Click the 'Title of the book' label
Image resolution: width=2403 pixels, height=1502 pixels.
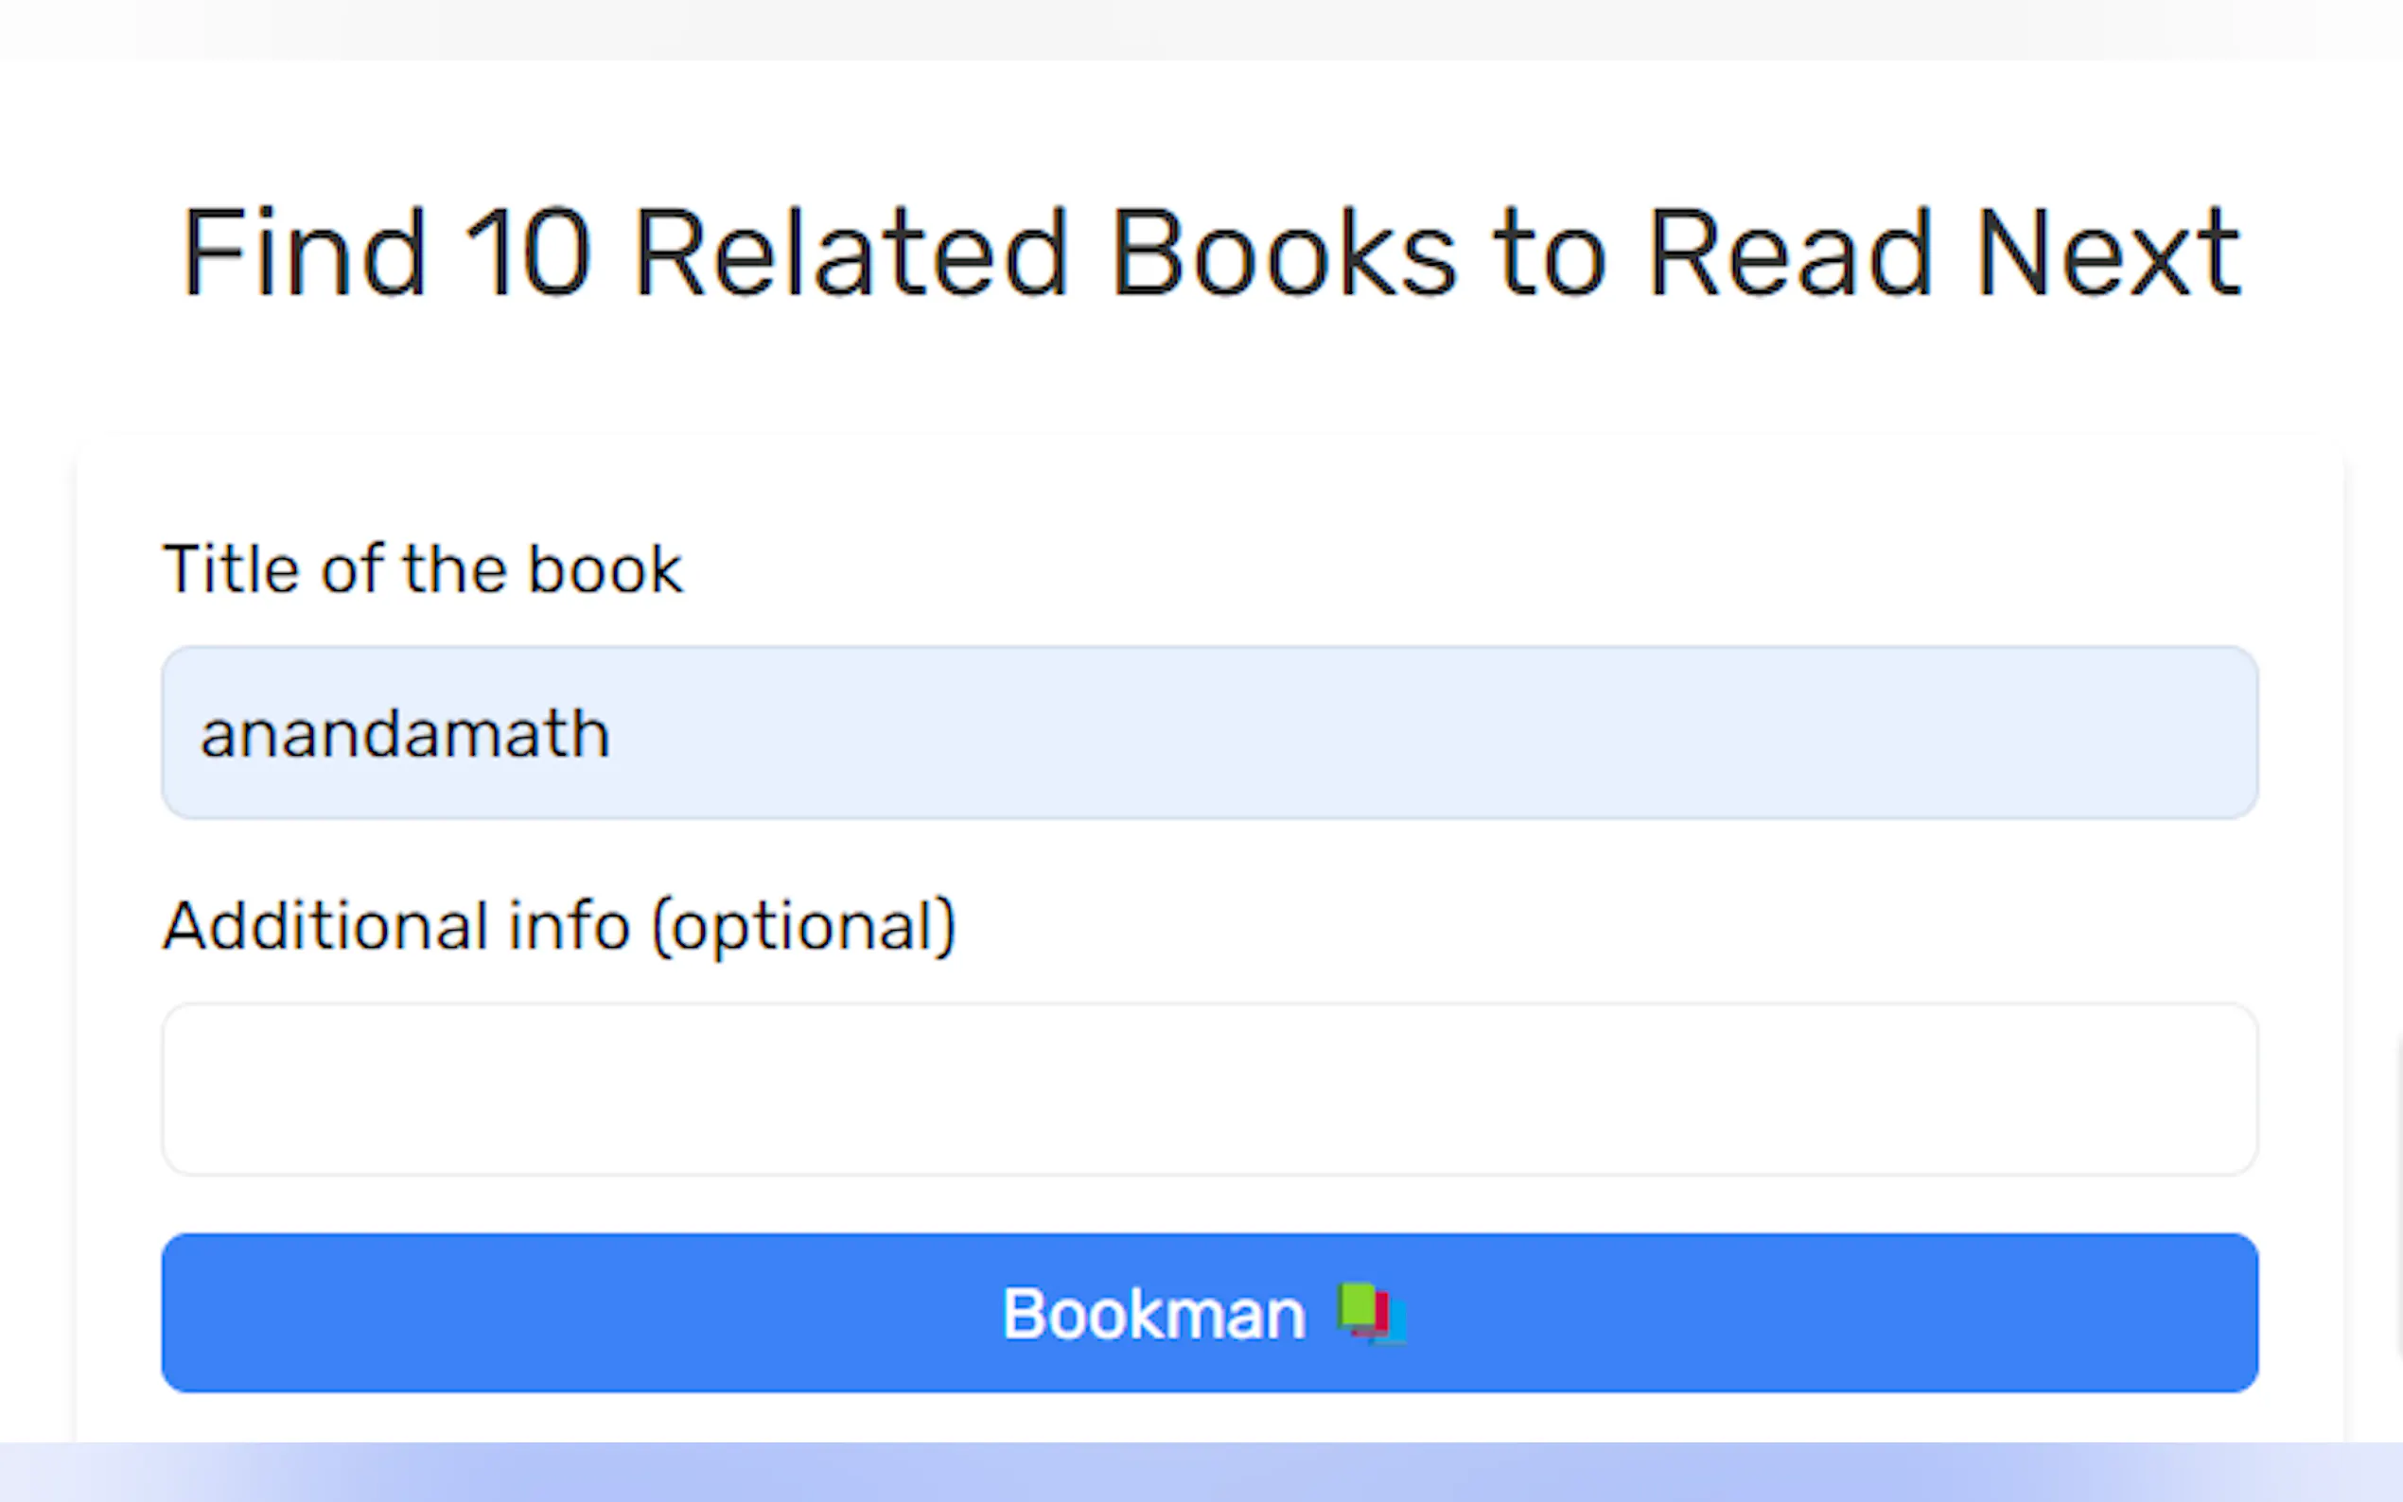[x=422, y=569]
